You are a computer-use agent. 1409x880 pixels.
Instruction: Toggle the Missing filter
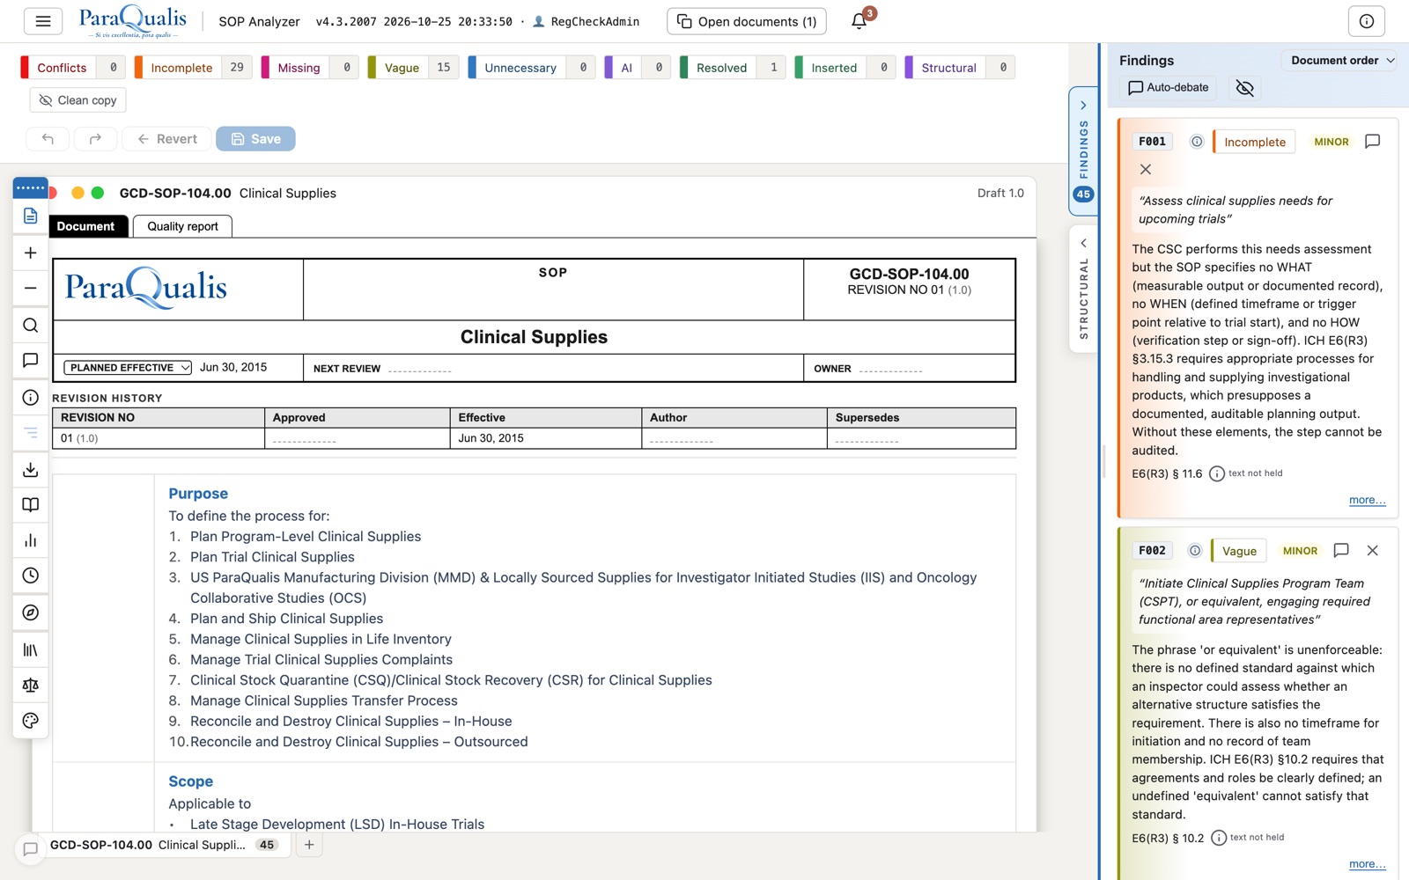[310, 68]
